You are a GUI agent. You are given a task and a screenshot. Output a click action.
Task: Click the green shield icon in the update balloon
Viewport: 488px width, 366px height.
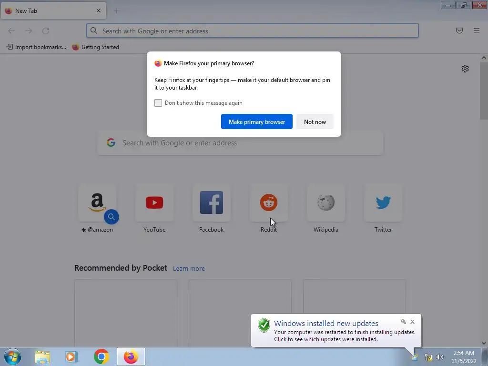[264, 325]
